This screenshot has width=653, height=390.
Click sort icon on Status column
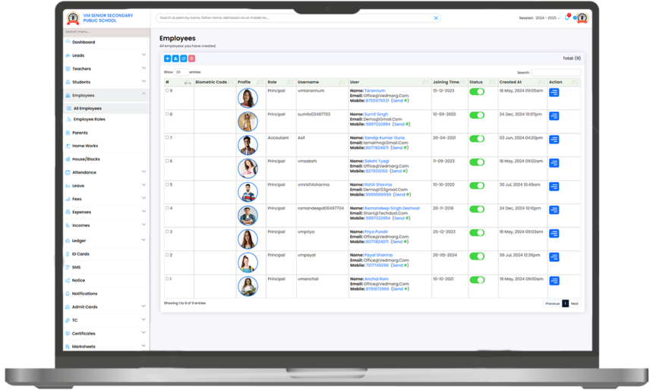coord(492,82)
